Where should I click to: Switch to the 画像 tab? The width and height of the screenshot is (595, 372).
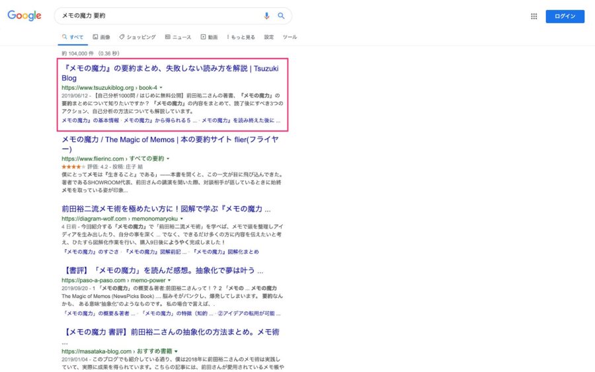[101, 37]
